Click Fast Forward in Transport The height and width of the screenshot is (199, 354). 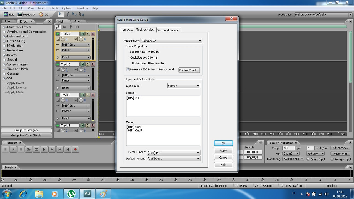pyautogui.click(x=59, y=149)
